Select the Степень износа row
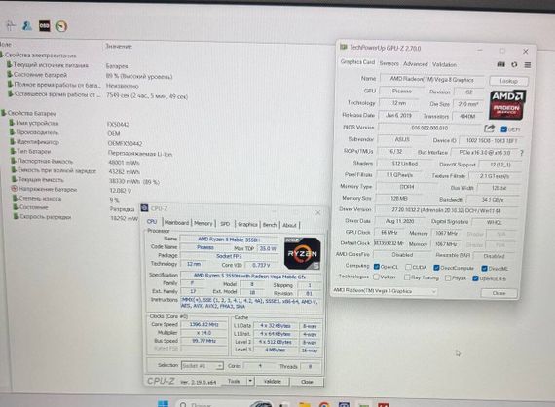This screenshot has width=555, height=407. click(x=40, y=199)
